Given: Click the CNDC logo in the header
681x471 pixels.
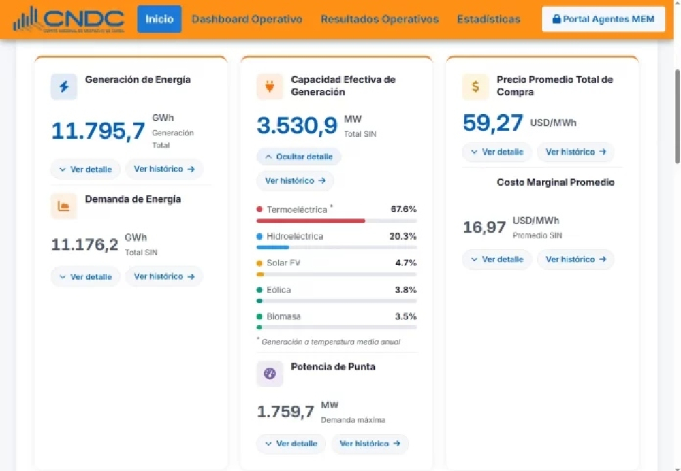Looking at the screenshot, I should 69,20.
